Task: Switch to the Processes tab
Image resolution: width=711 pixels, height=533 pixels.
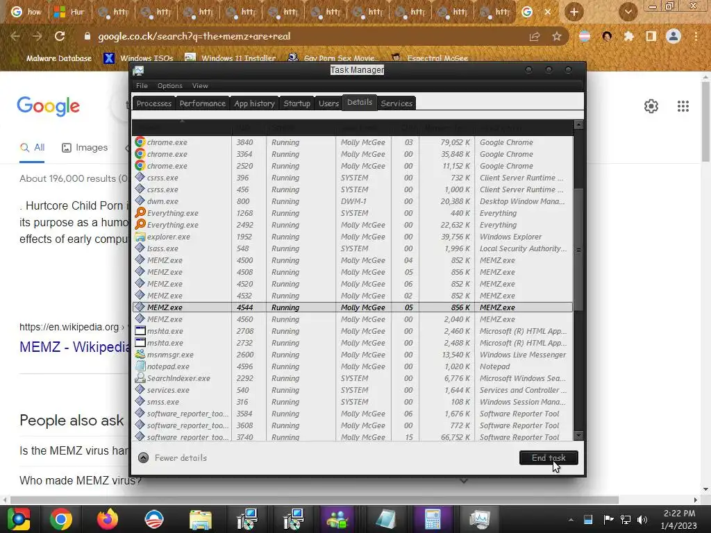Action: (154, 103)
